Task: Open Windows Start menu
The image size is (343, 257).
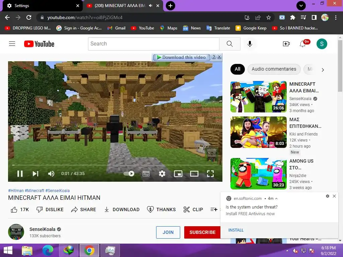Action: (8, 250)
